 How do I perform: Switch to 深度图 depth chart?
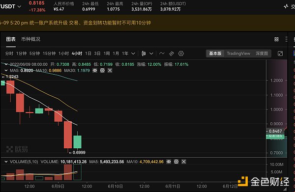(x=262, y=54)
